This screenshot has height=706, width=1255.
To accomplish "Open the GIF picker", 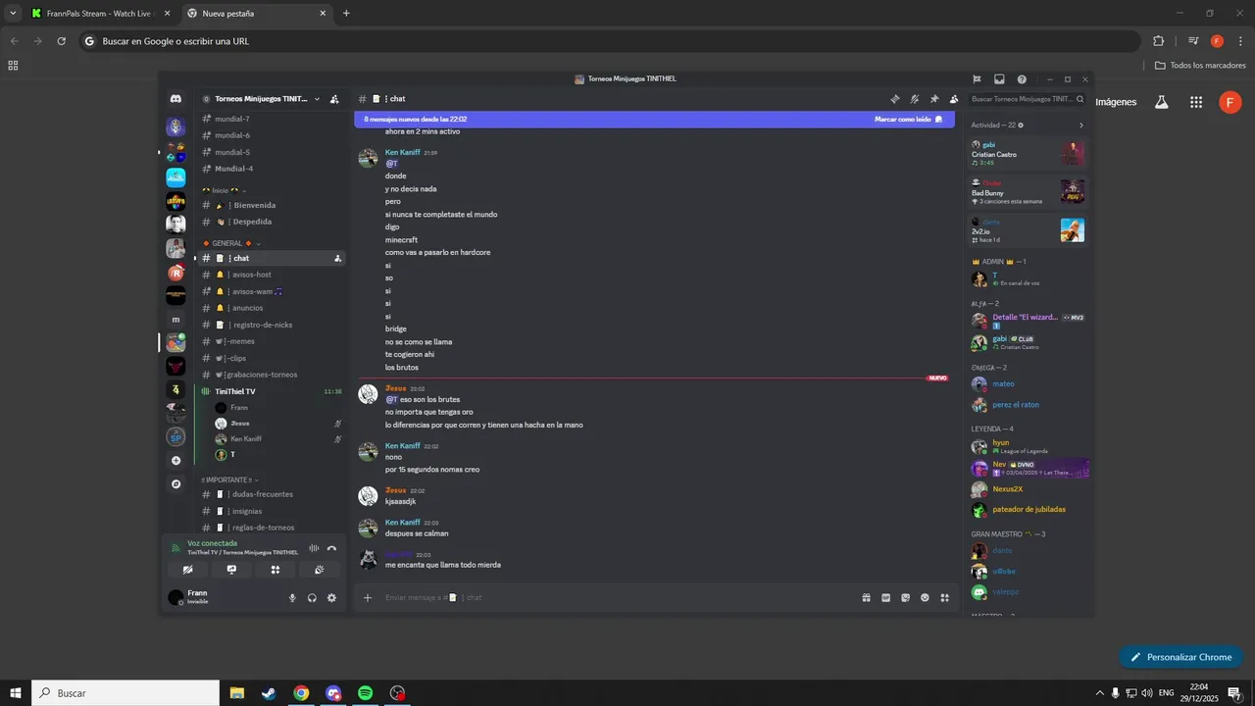I will (885, 597).
